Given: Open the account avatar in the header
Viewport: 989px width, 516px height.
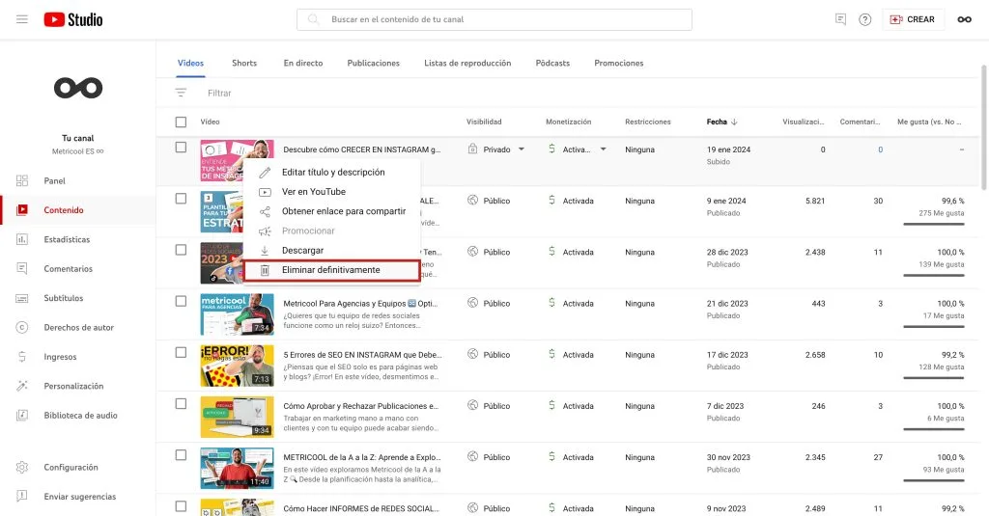Looking at the screenshot, I should pyautogui.click(x=965, y=19).
